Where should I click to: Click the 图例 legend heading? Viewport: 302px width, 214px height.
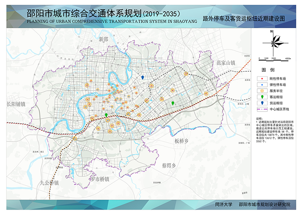(x=268, y=70)
